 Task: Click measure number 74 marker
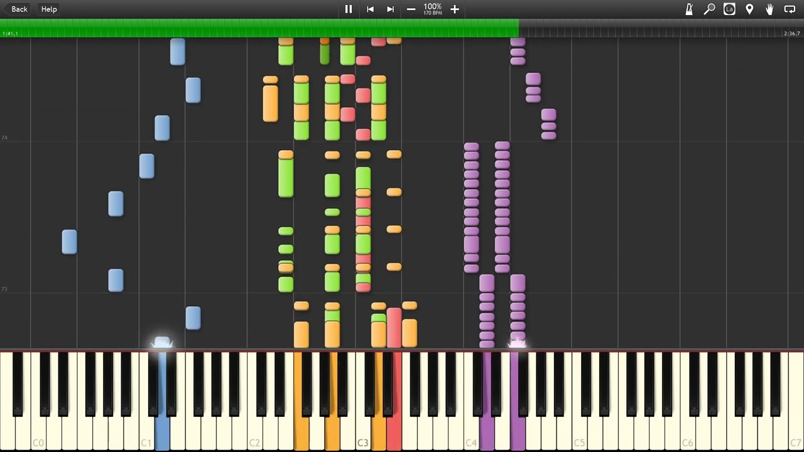(x=4, y=137)
